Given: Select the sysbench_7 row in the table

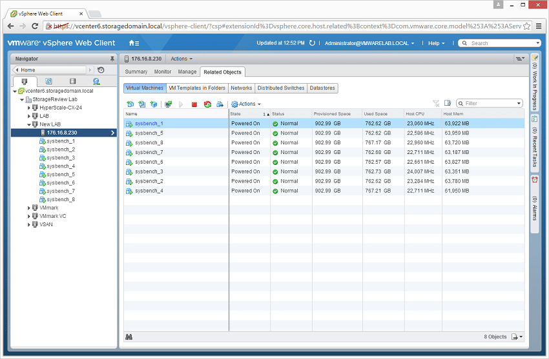Looking at the screenshot, I should point(324,153).
